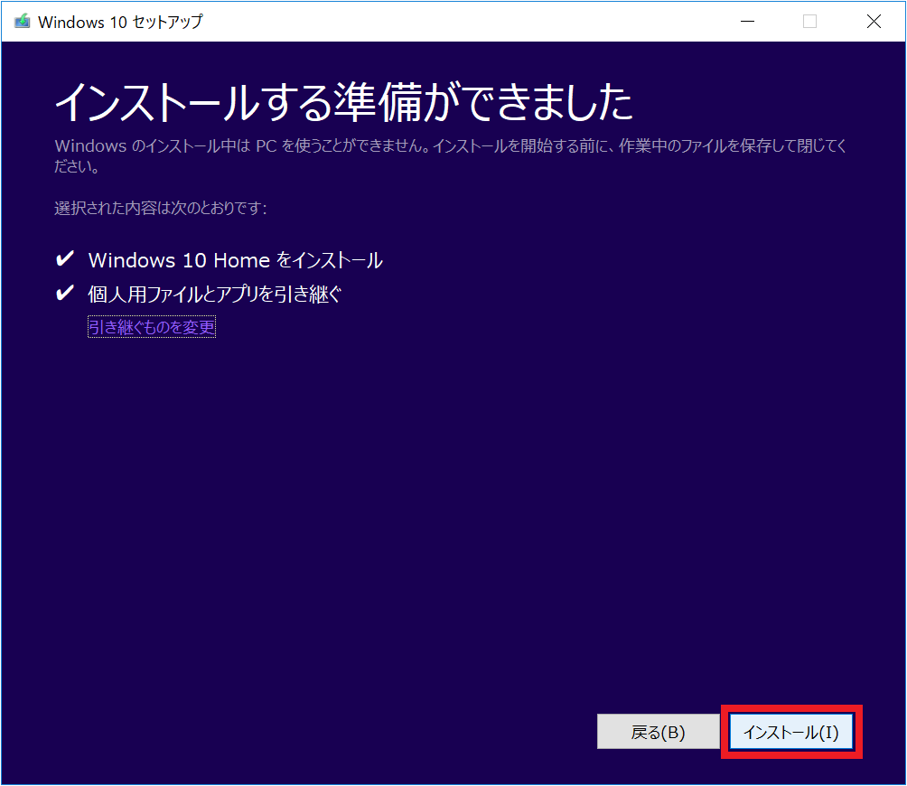Go back with the 戻る(B) button
907x786 pixels.
[658, 732]
